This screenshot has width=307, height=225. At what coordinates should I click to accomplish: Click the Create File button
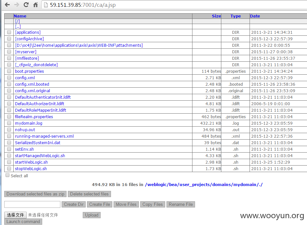coord(100,204)
